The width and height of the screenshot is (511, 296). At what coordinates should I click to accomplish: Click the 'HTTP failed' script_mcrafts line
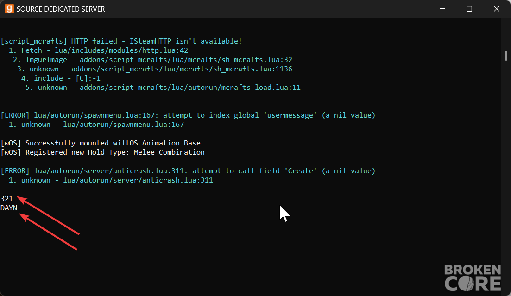tap(121, 41)
